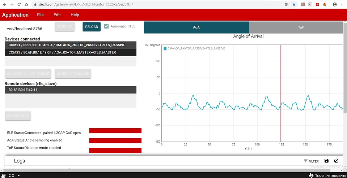Open the fire-shaped browser extension
Viewport: 347px width, 178px height.
click(x=325, y=4)
